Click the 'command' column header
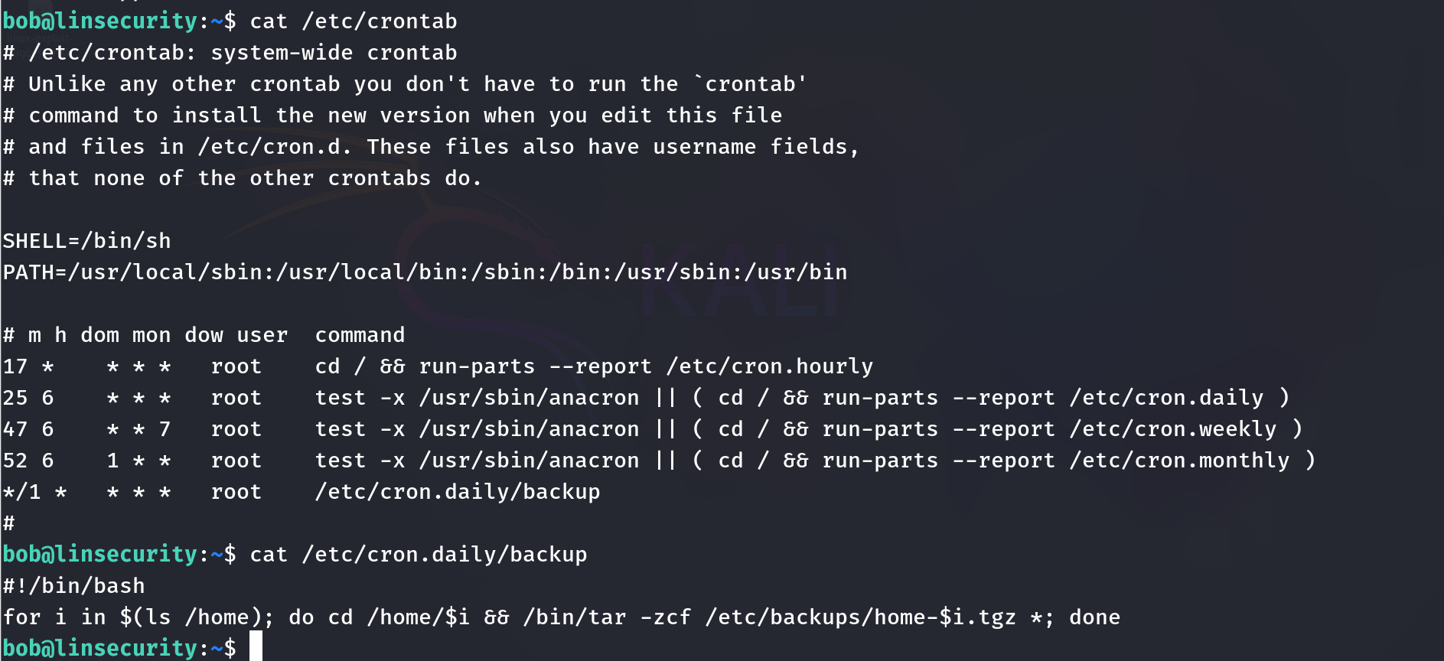 click(x=360, y=335)
